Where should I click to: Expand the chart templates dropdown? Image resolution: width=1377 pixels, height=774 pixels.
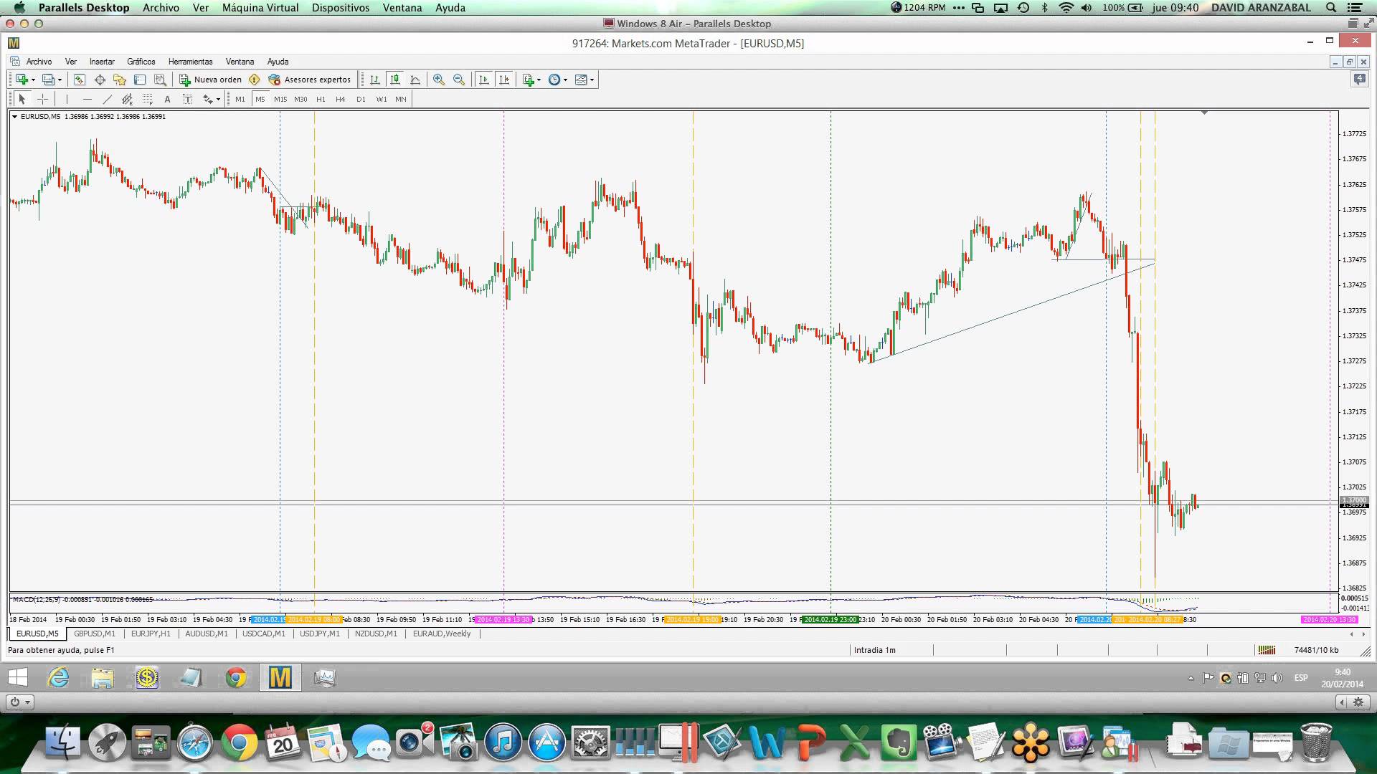click(x=592, y=80)
